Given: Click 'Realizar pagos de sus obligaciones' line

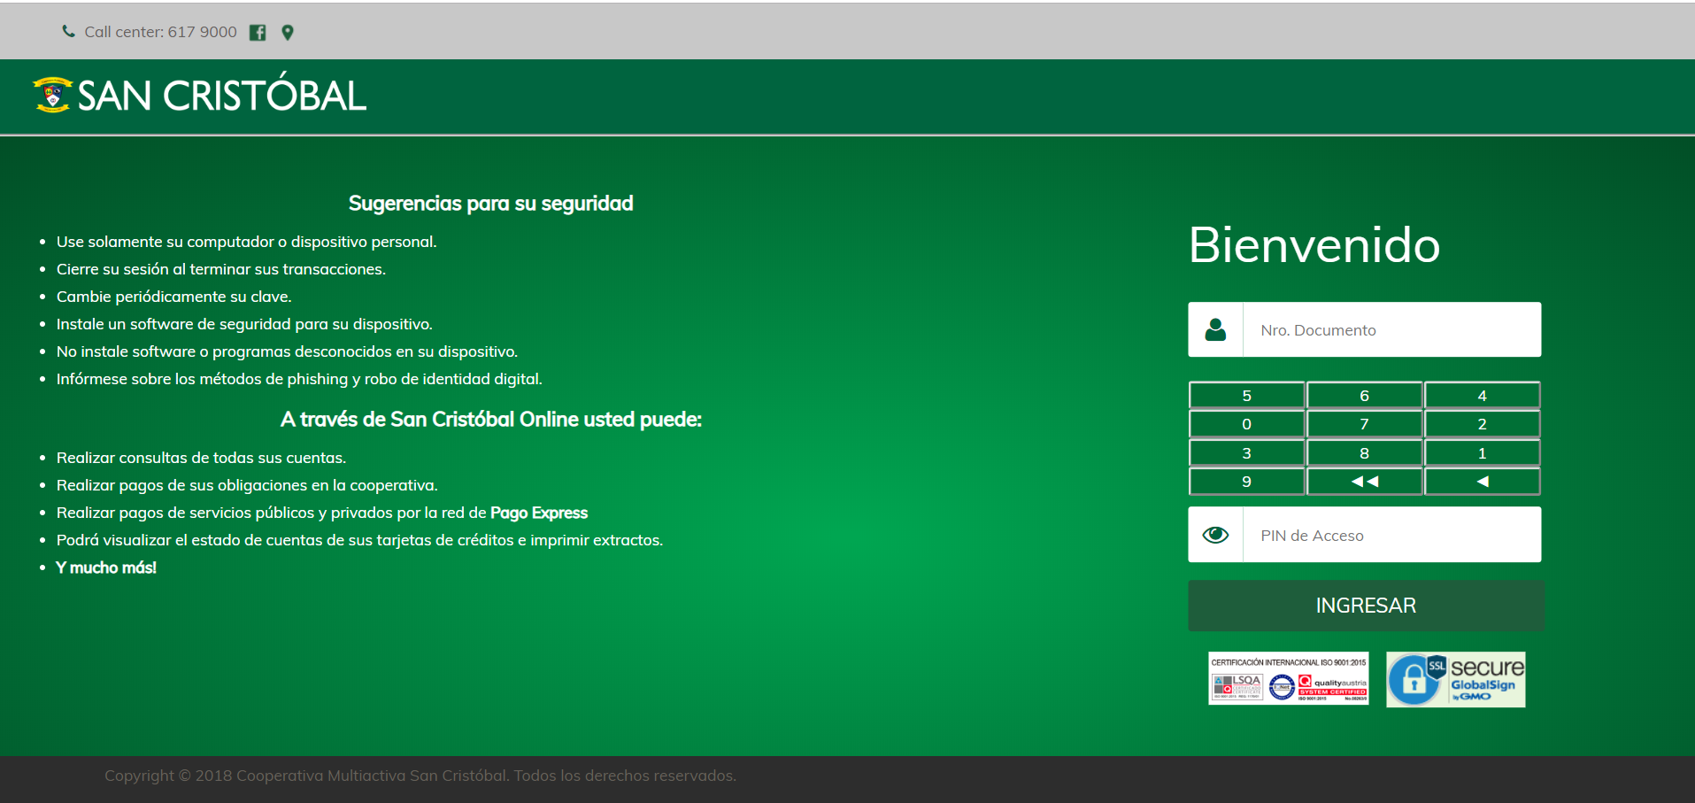Looking at the screenshot, I should tap(247, 485).
